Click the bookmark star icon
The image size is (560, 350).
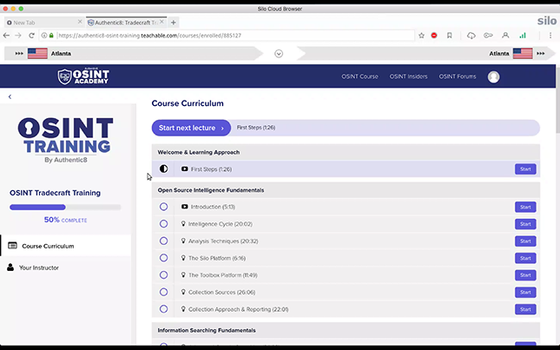tap(421, 36)
